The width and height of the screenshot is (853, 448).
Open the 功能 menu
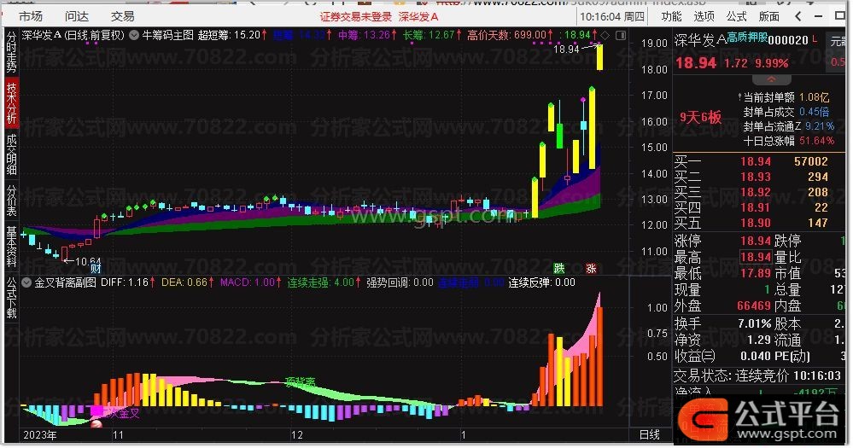[x=671, y=17]
